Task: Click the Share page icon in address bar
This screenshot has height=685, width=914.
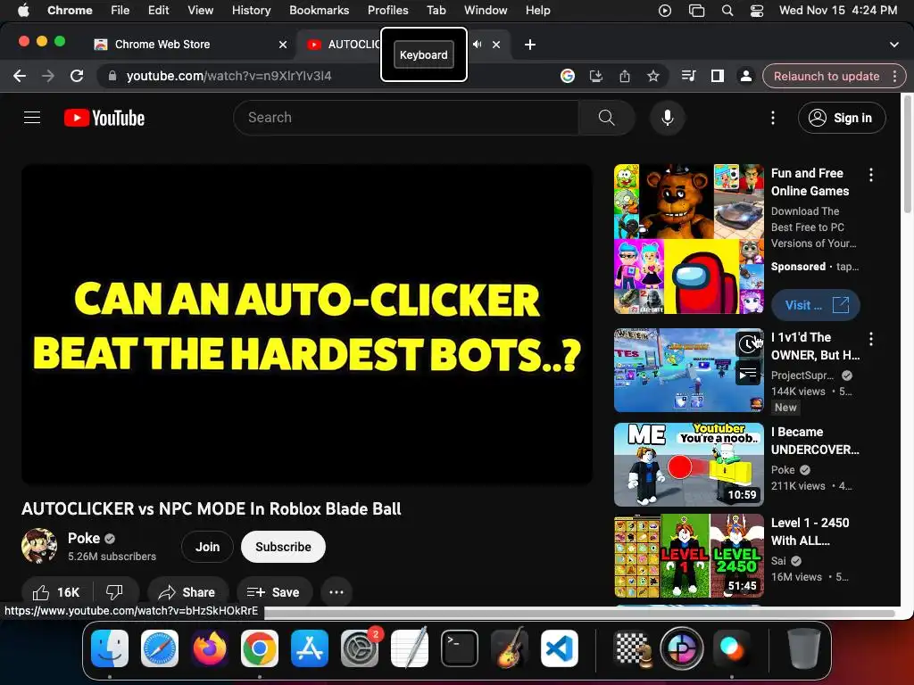Action: click(624, 76)
